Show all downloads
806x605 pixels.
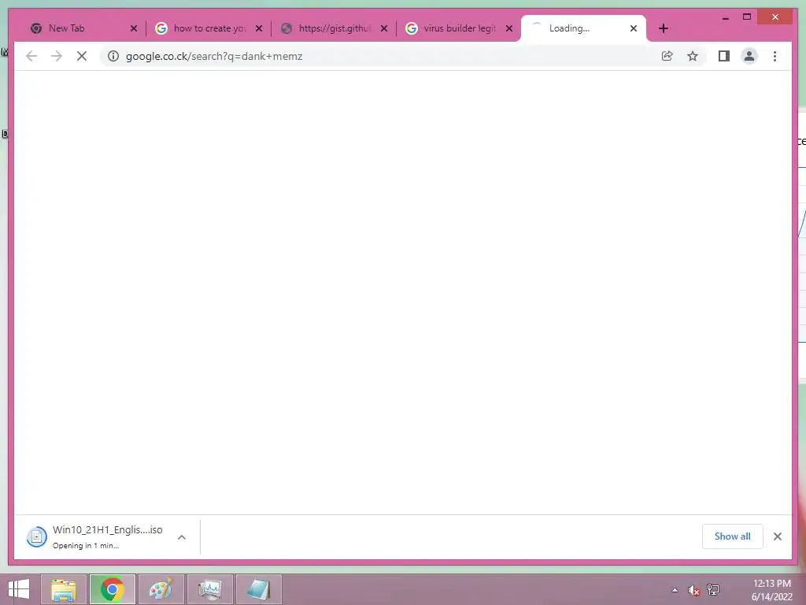coord(733,536)
